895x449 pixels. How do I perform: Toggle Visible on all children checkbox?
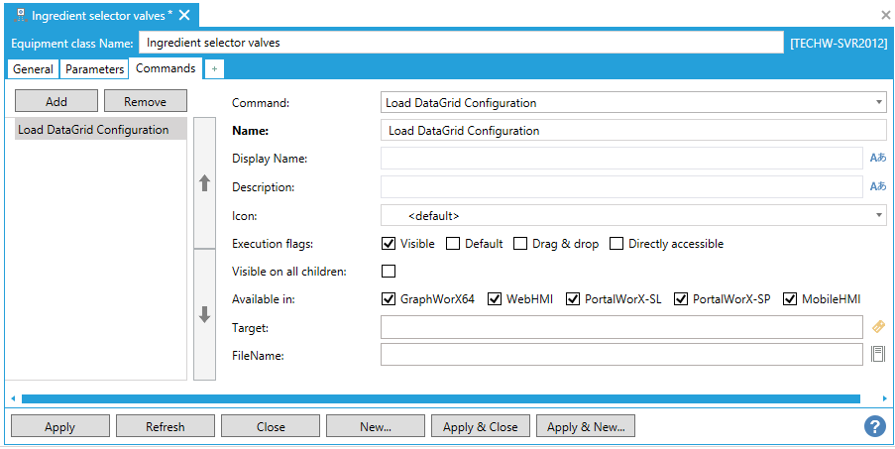click(390, 272)
